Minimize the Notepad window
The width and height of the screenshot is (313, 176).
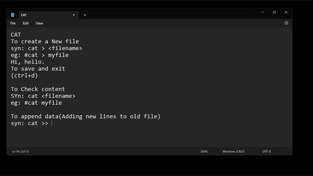coord(263,12)
